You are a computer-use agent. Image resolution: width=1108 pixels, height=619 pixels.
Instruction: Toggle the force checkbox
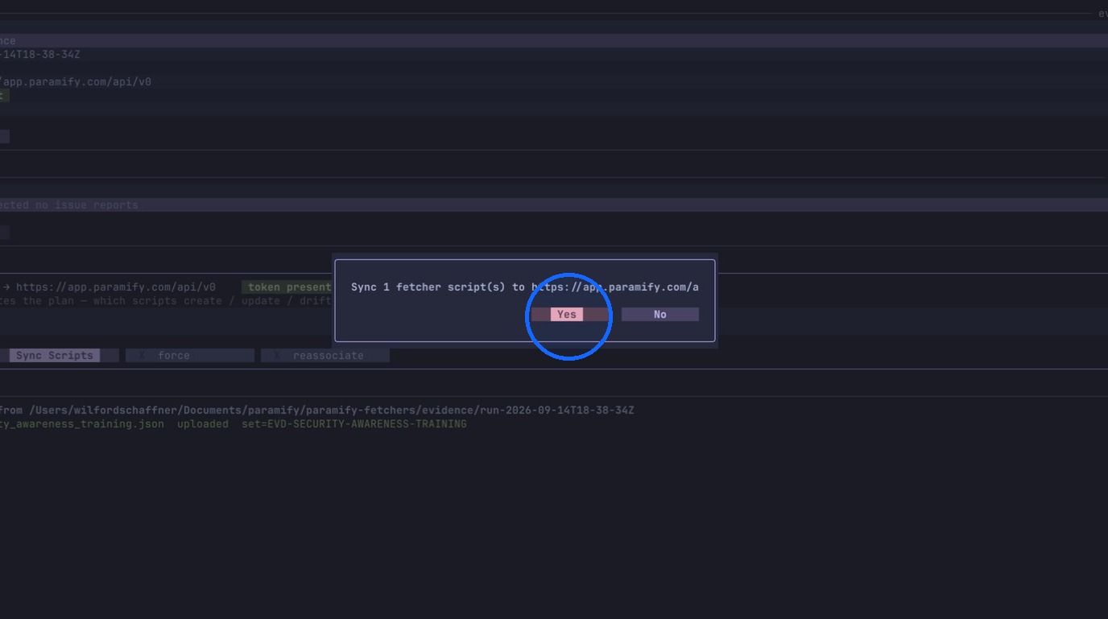click(x=190, y=356)
